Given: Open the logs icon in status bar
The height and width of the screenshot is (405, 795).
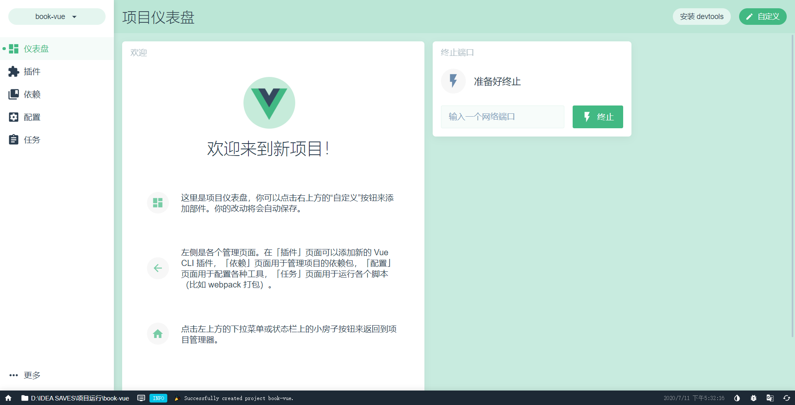Looking at the screenshot, I should click(141, 398).
